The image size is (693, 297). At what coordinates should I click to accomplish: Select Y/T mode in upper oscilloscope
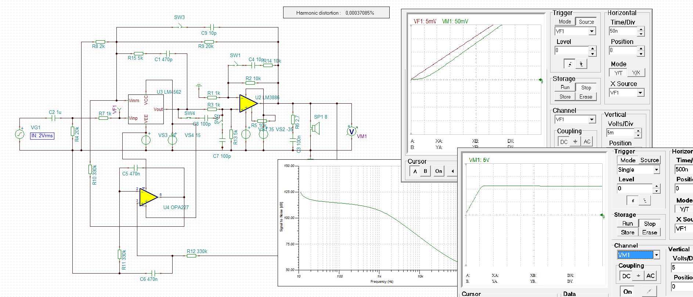coord(618,73)
